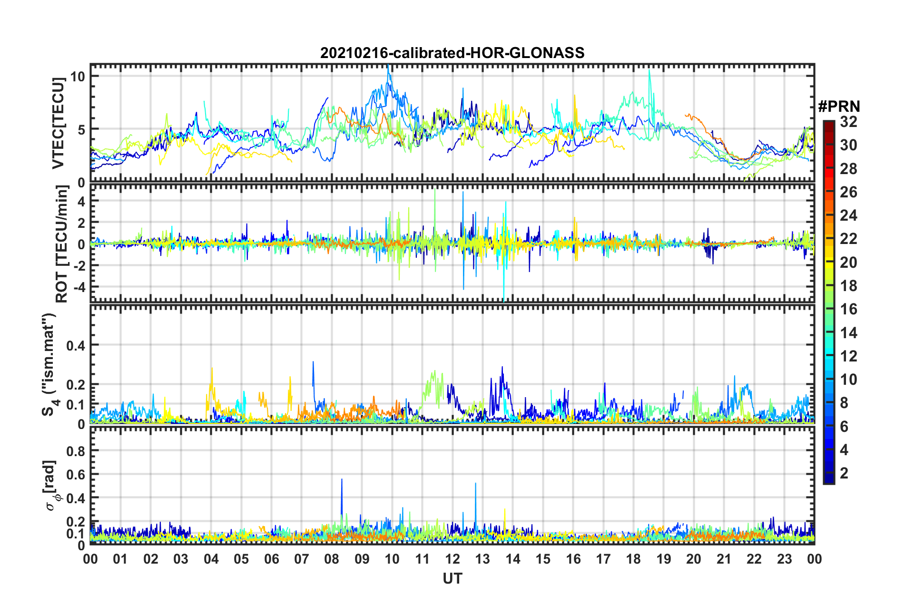Screen dimensions: 905x605
Task: Pick the dark blue colorbar band near 2
Action: 828,474
